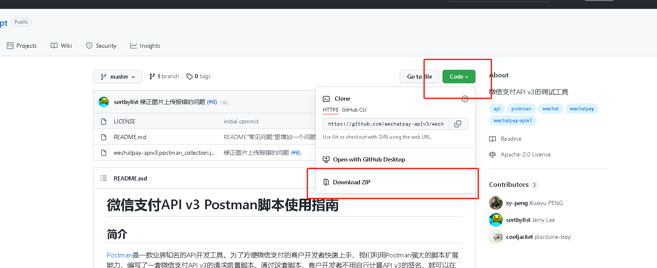
Task: Click the wechatpay topic tag
Action: pos(582,109)
